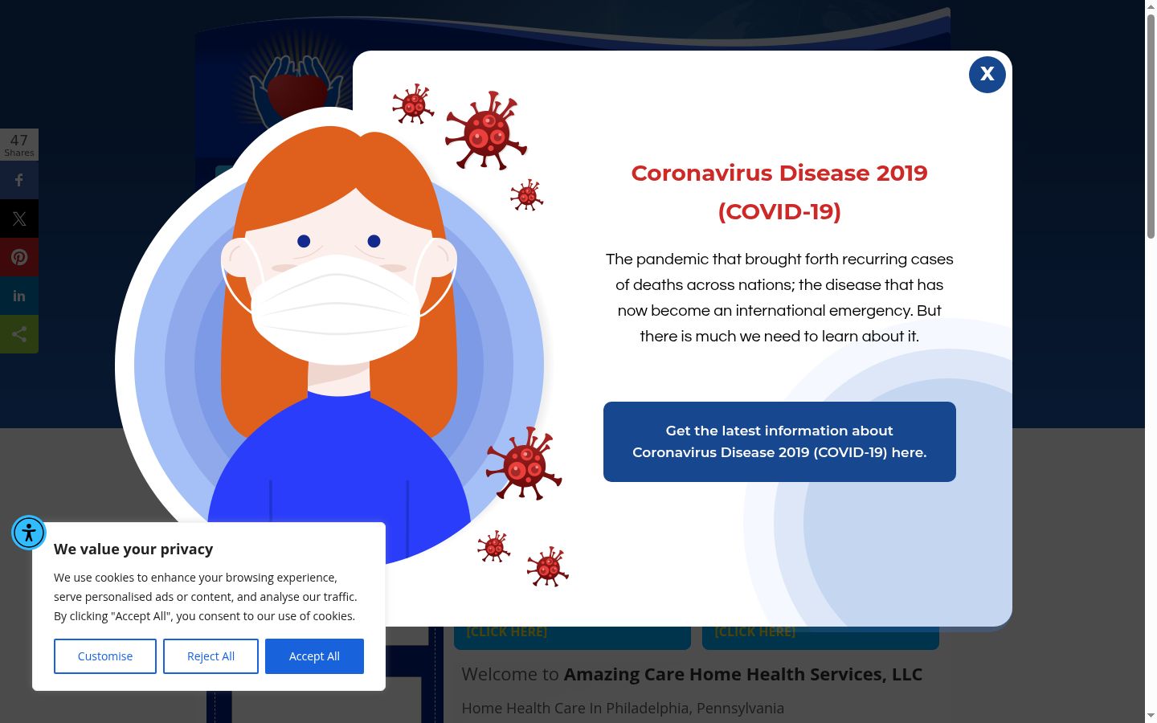Open the green more-sharing options icon
The height and width of the screenshot is (723, 1157).
(19, 334)
